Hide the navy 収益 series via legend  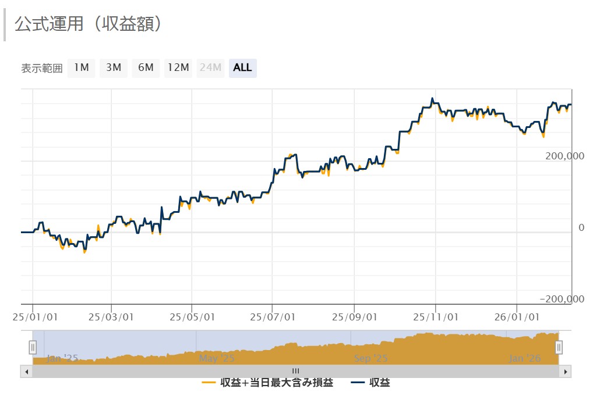[371, 383]
